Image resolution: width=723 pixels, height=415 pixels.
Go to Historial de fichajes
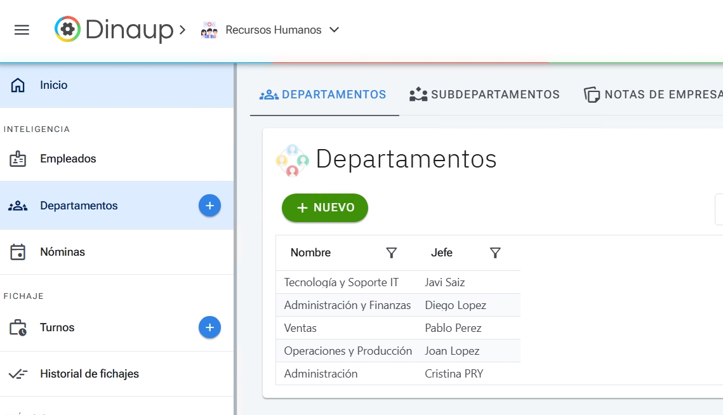tap(89, 374)
